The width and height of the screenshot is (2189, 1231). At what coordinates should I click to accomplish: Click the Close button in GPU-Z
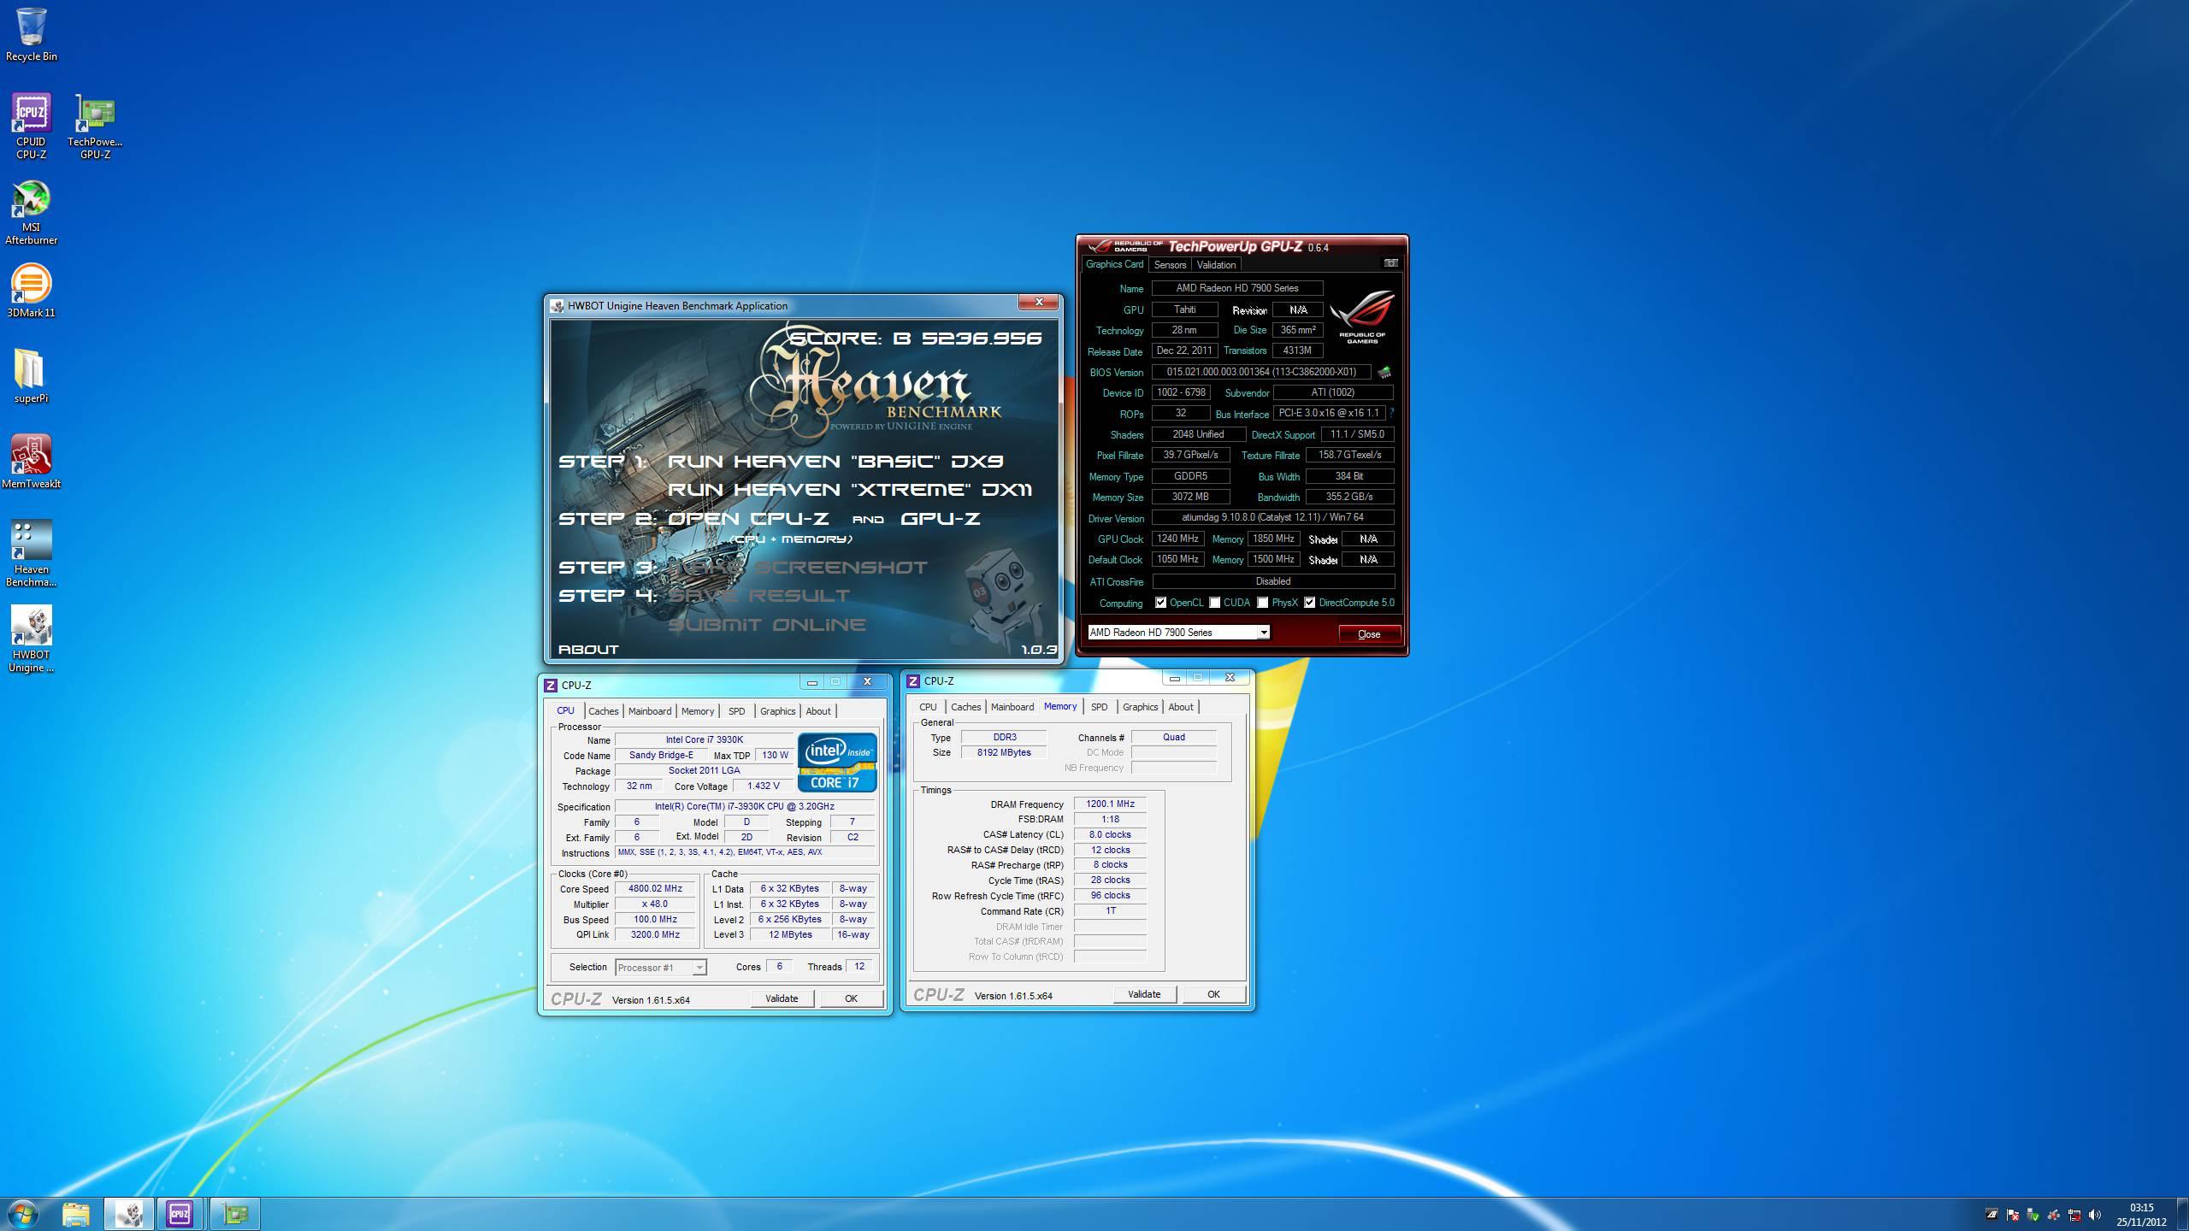1369,633
